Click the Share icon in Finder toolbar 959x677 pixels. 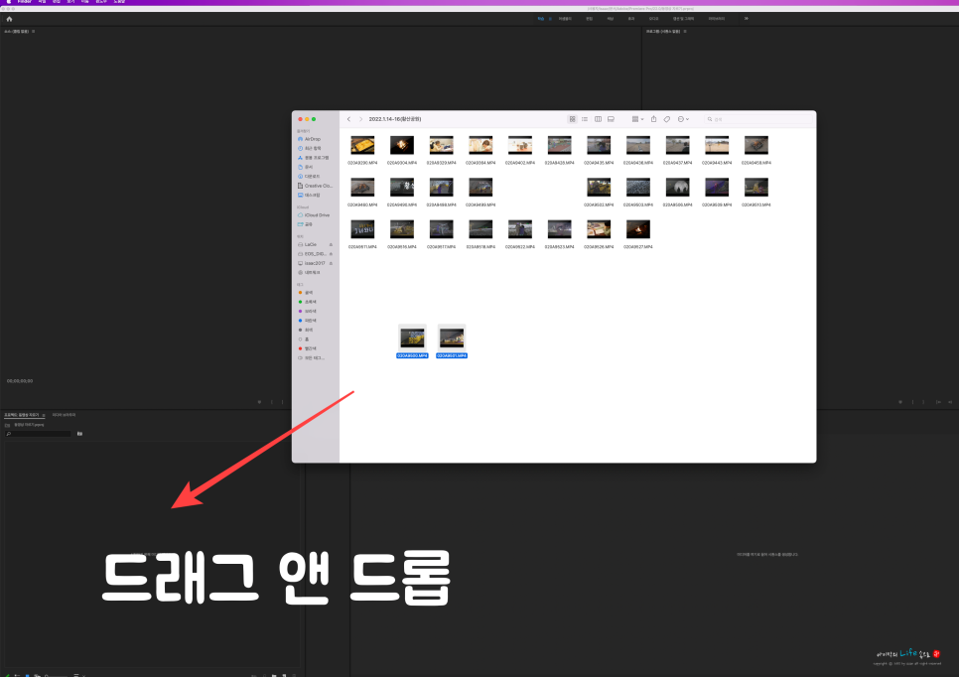tap(654, 119)
